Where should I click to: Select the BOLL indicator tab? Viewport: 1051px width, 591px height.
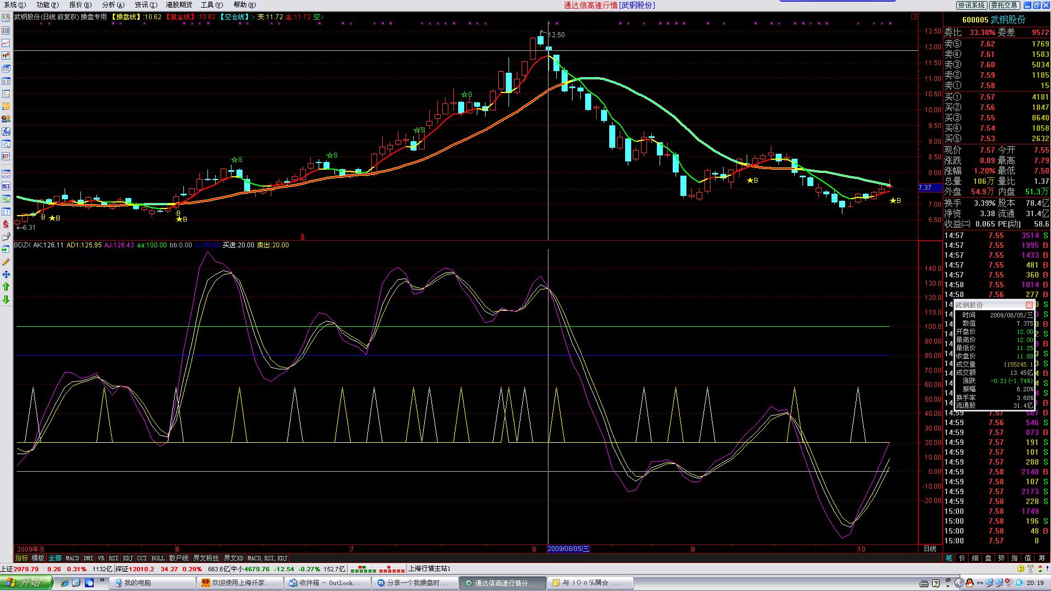(158, 558)
